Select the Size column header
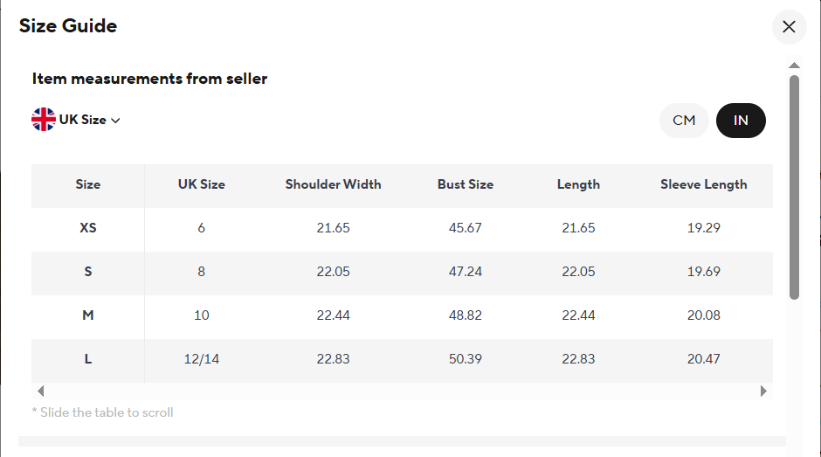Image resolution: width=821 pixels, height=457 pixels. 88,184
